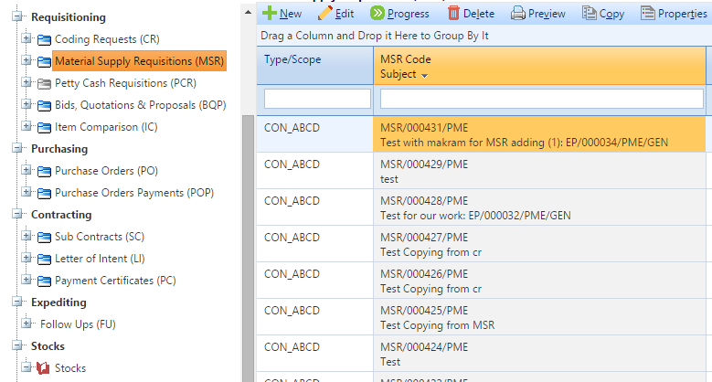Collapse the Expediting tree group
The image size is (712, 382).
click(17, 302)
